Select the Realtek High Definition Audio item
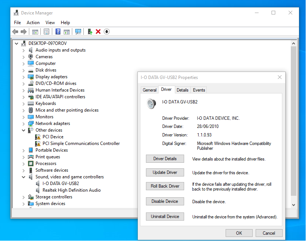The height and width of the screenshot is (241, 306). pos(71,190)
